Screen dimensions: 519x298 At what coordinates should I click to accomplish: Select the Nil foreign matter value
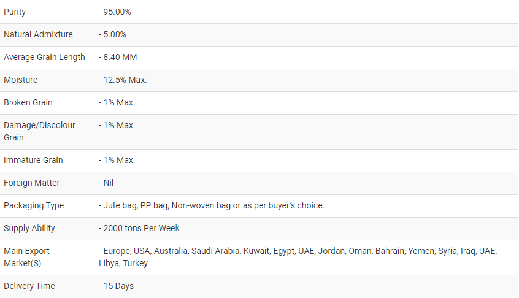pyautogui.click(x=106, y=183)
